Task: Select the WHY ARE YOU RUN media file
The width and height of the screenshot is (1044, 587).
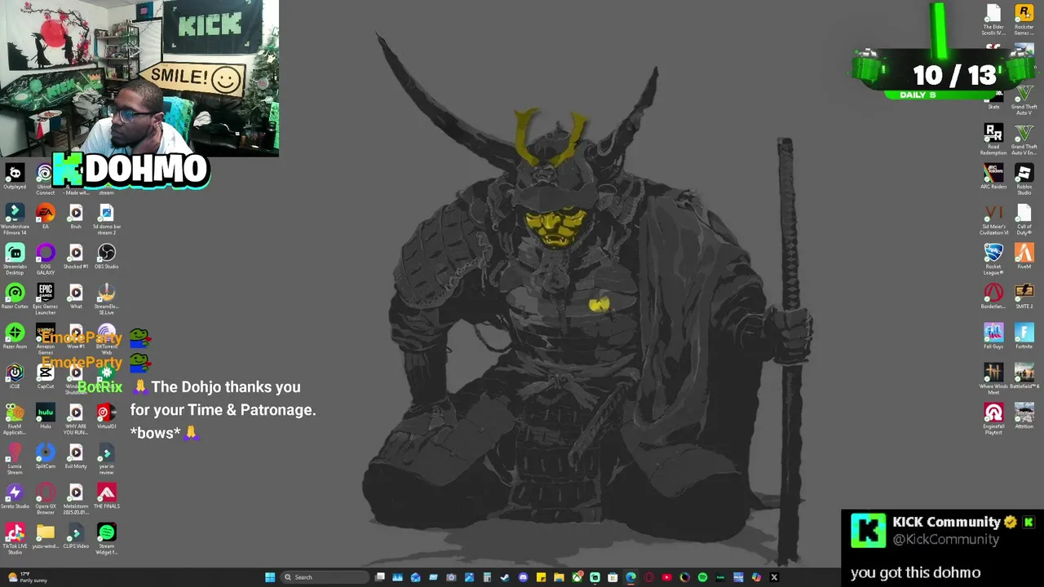Action: point(76,419)
